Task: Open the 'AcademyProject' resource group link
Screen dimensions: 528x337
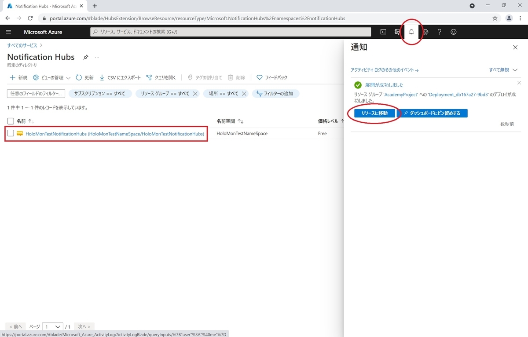Action: click(x=401, y=95)
